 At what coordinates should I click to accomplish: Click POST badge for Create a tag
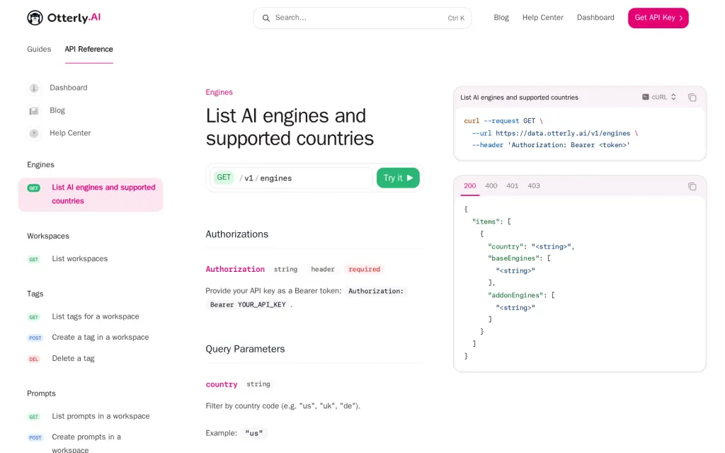tap(35, 338)
